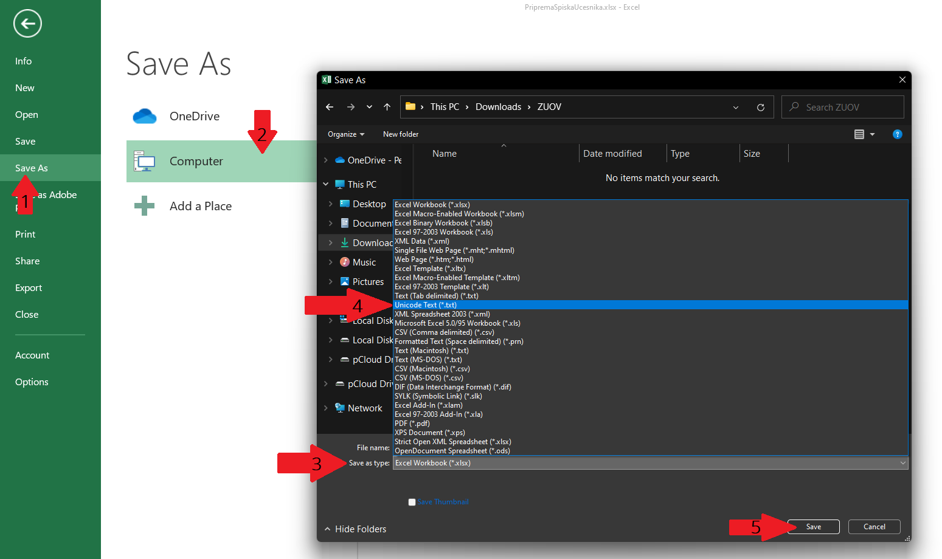The height and width of the screenshot is (559, 942).
Task: Select Excel Binary Workbook (*.xlsb)
Action: click(651, 223)
